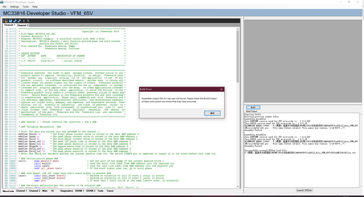Click the Launch SPIGen button

click(x=304, y=190)
